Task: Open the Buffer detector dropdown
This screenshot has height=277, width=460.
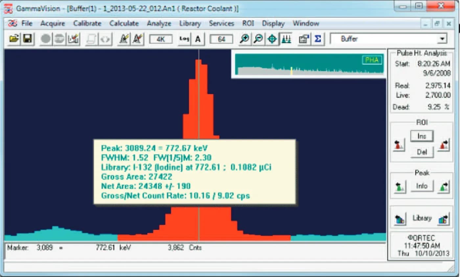Action: point(442,39)
